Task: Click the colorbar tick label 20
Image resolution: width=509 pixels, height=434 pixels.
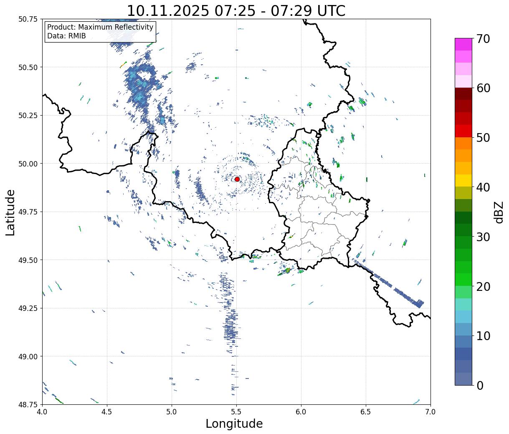Action: point(483,287)
